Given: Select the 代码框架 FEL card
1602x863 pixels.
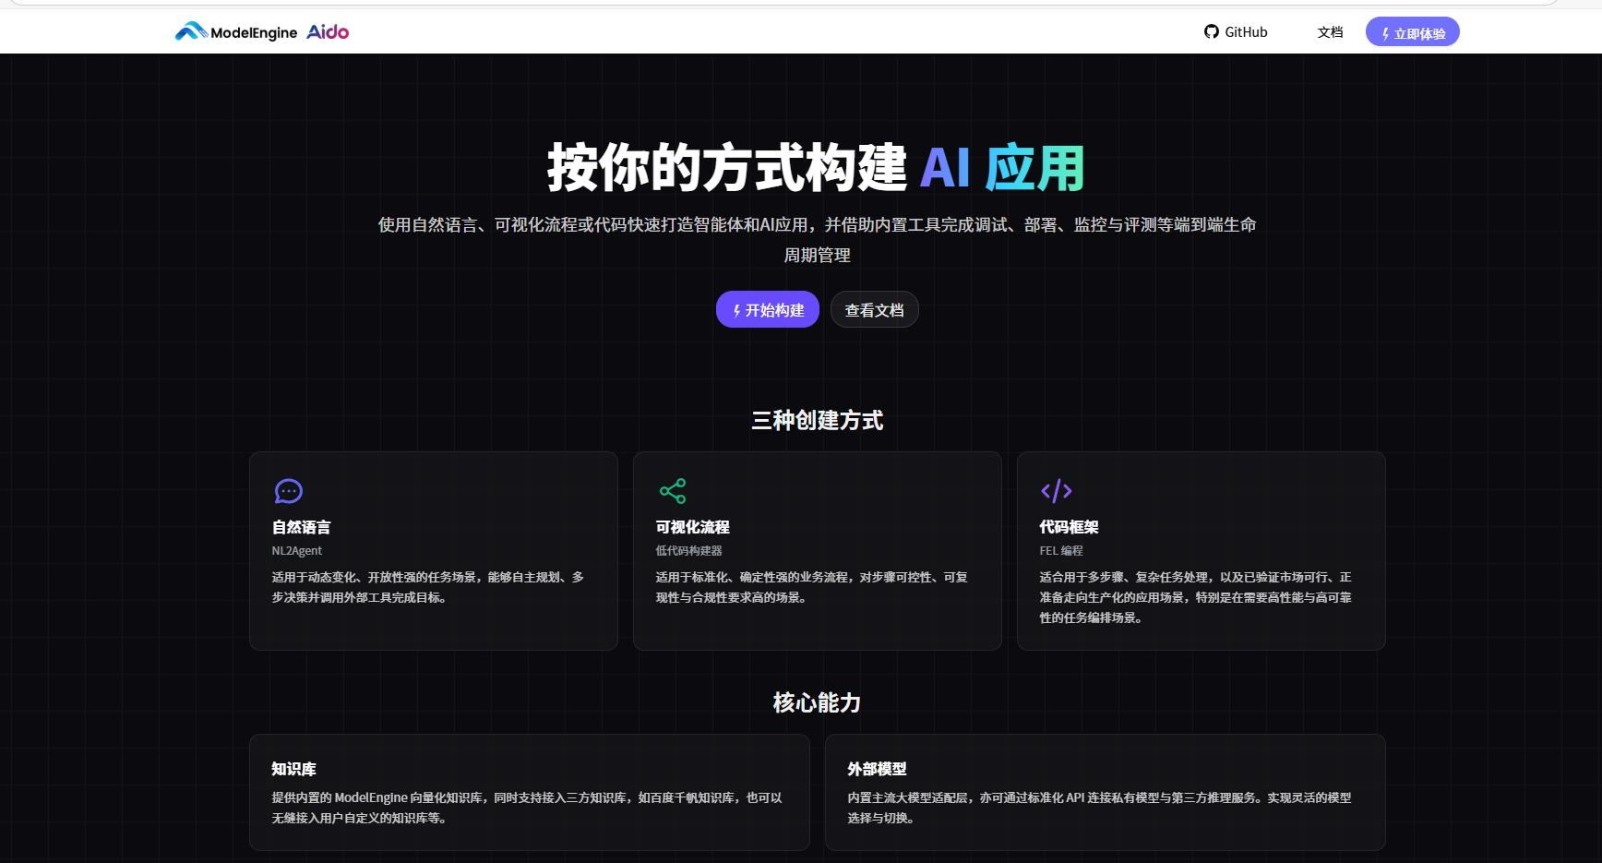Looking at the screenshot, I should [x=1201, y=551].
